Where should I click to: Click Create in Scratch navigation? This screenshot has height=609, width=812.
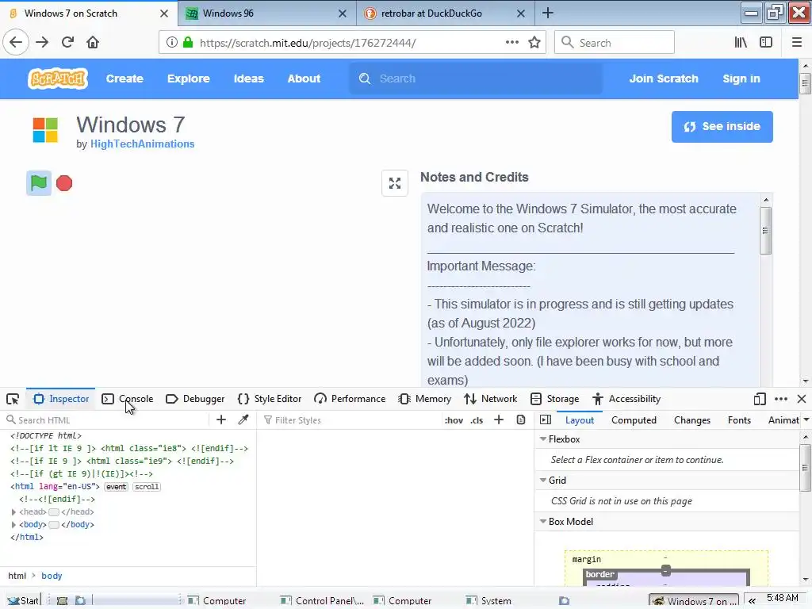click(x=124, y=79)
